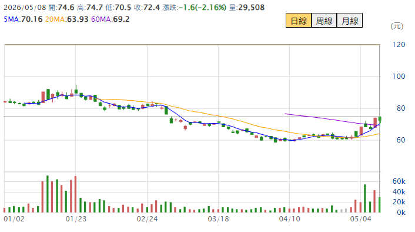This screenshot has height=232, width=415.
Task: Click the volume figure 量:29,508
Action: click(x=247, y=8)
